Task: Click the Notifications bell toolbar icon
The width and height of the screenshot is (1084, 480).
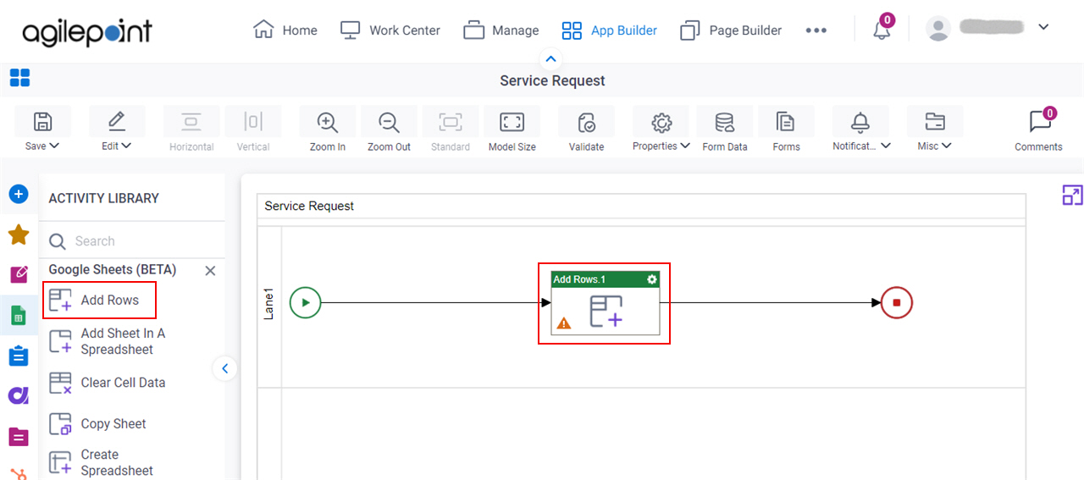Action: 860,123
